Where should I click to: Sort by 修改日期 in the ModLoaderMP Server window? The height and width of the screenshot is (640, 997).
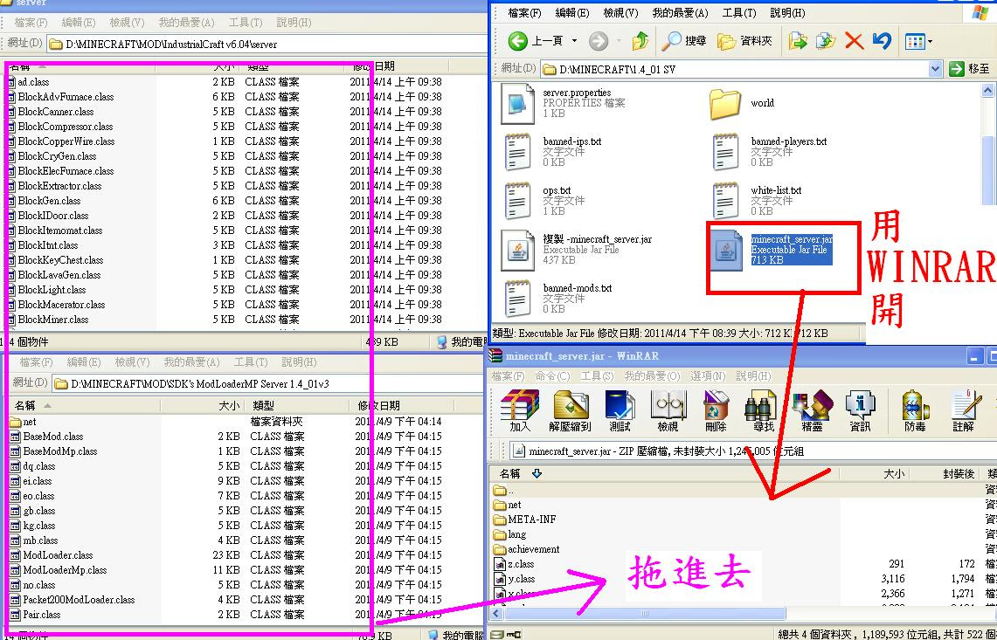click(x=400, y=405)
